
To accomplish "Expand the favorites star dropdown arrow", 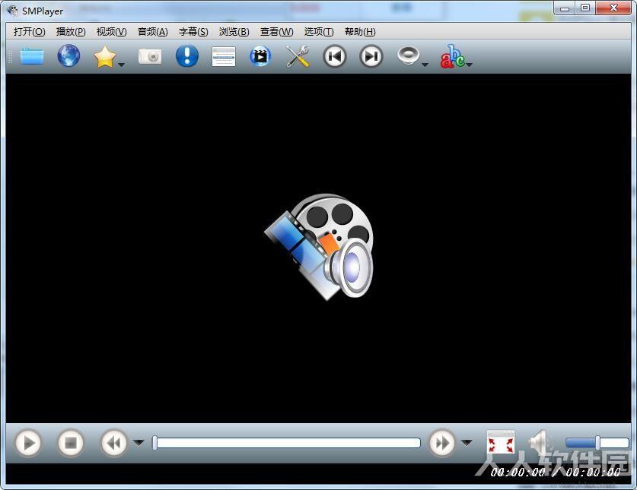I will (121, 65).
